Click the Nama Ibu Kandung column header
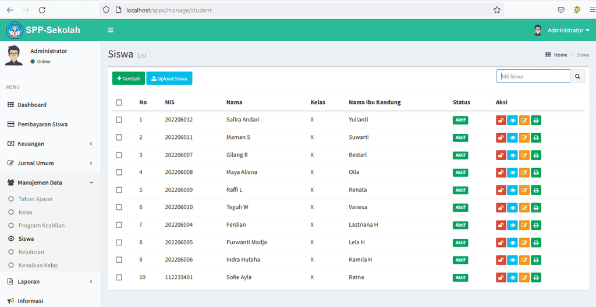This screenshot has width=596, height=307. click(x=374, y=102)
